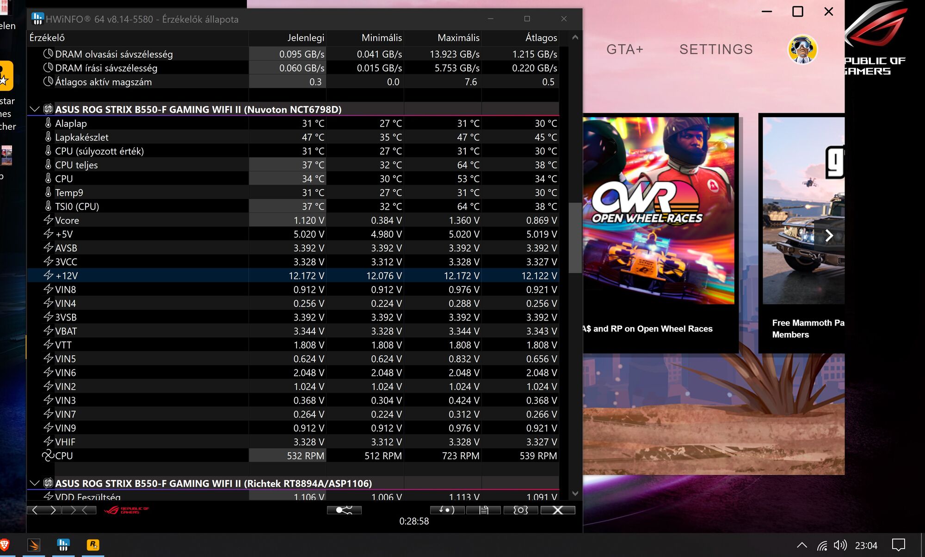
Task: Click the reset clock timer button
Action: tap(447, 510)
